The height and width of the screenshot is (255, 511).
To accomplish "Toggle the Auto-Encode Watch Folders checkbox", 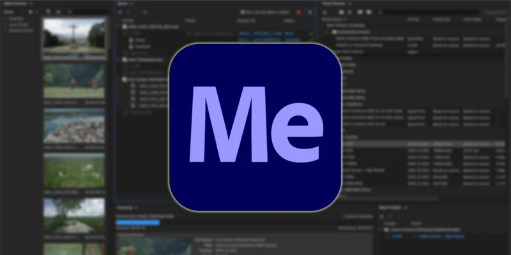I will coord(243,12).
